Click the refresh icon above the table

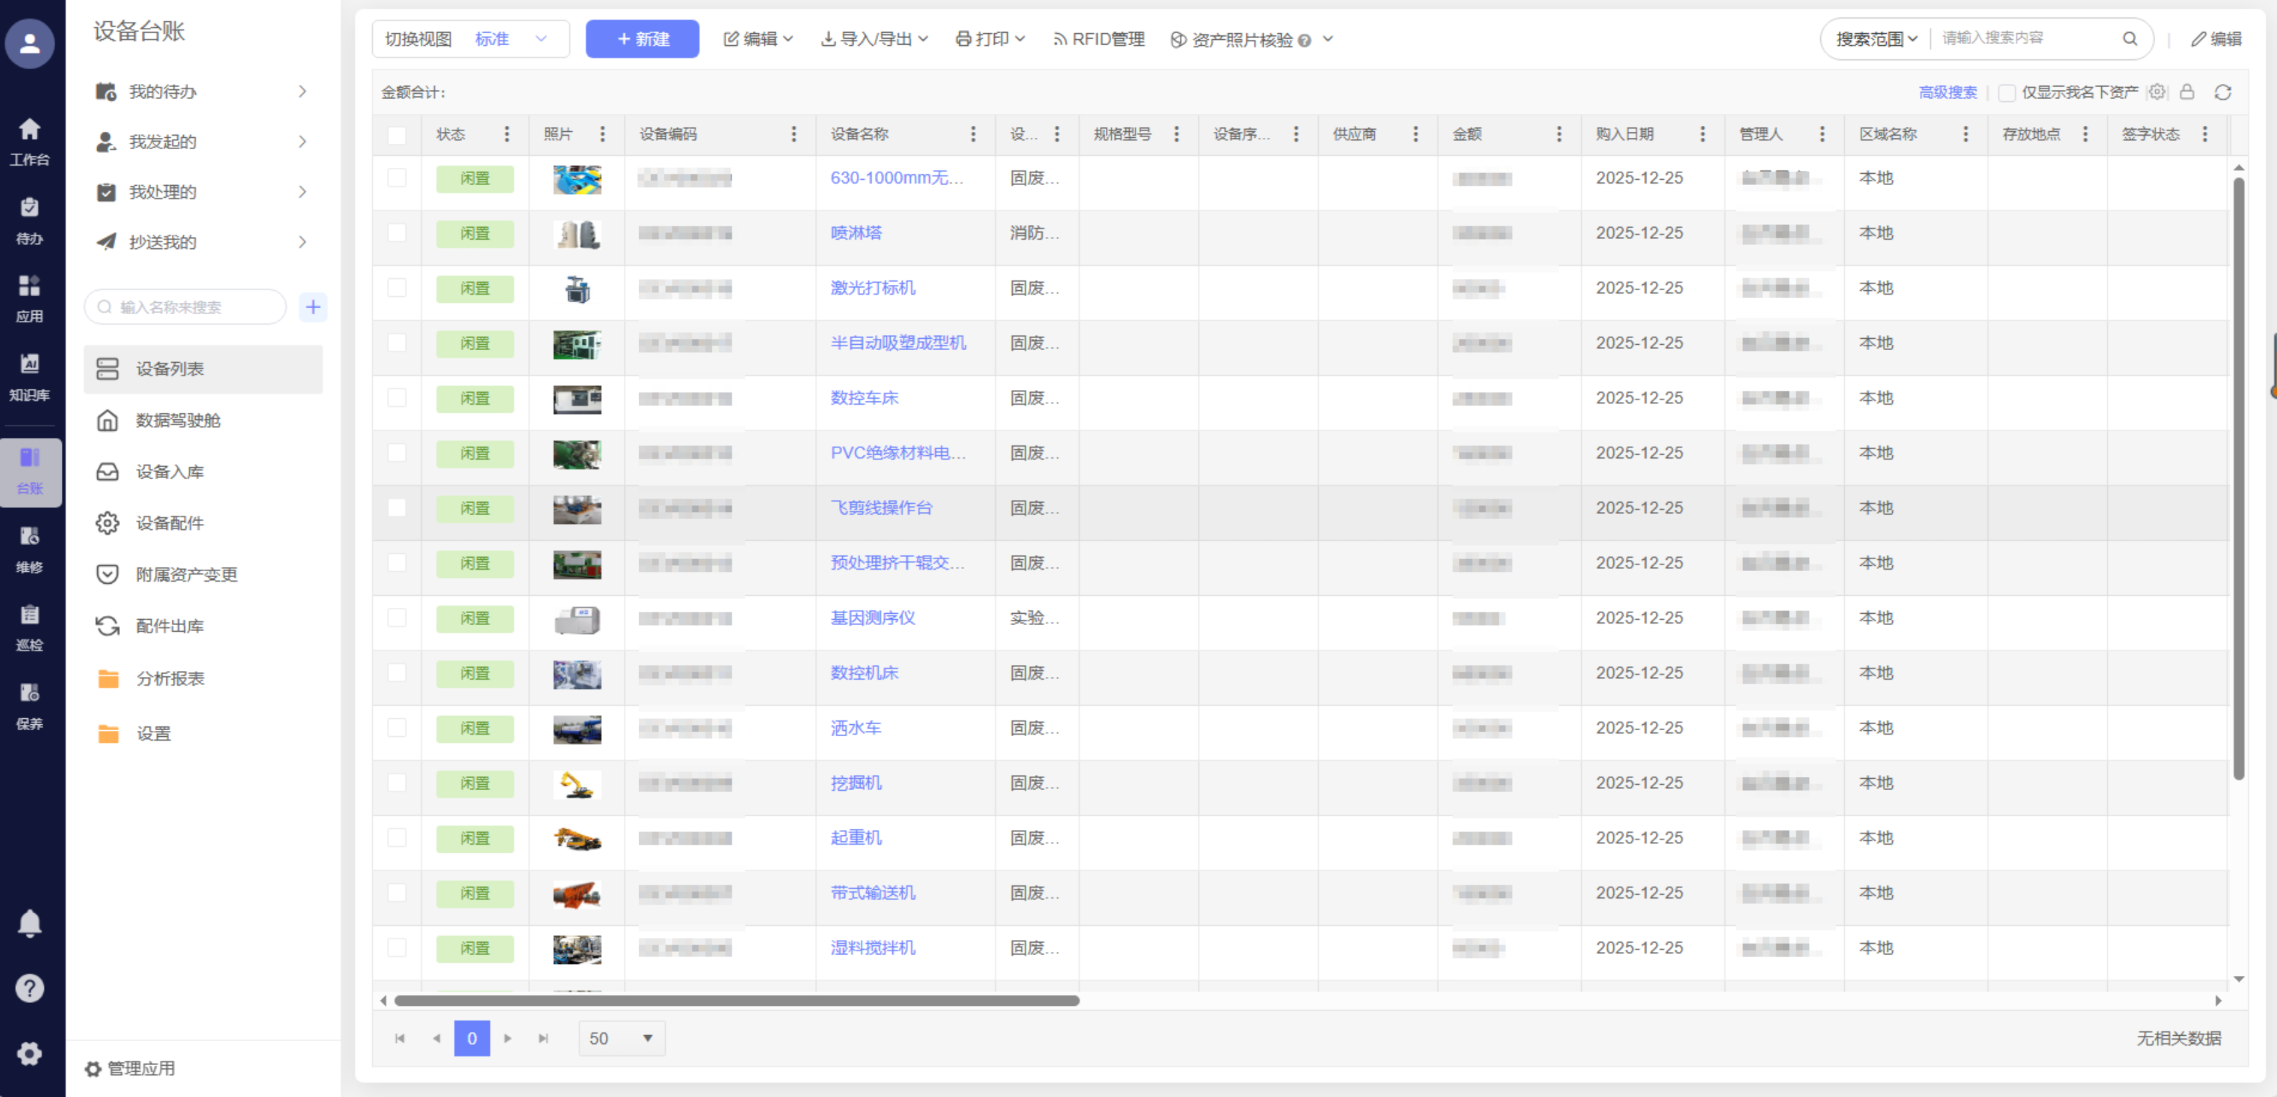click(x=2222, y=92)
